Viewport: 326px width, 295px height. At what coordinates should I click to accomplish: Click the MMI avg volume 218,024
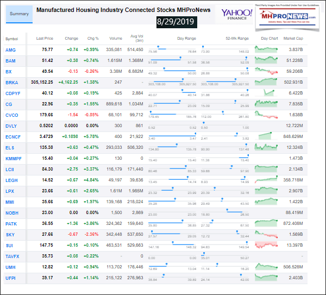135,202
